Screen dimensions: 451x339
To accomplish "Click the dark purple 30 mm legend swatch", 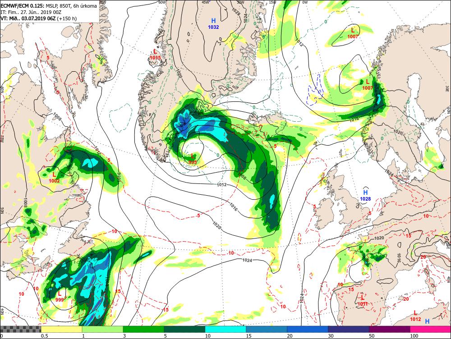I will (x=348, y=329).
